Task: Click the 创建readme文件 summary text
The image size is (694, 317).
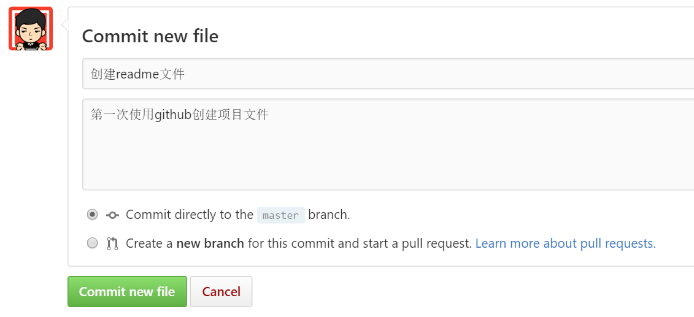Action: pyautogui.click(x=137, y=74)
